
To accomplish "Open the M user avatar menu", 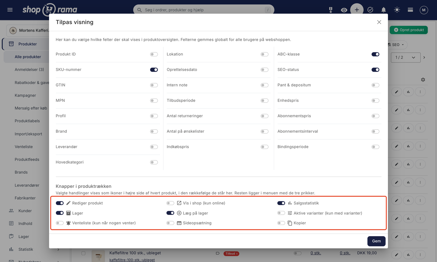I will 424,10.
